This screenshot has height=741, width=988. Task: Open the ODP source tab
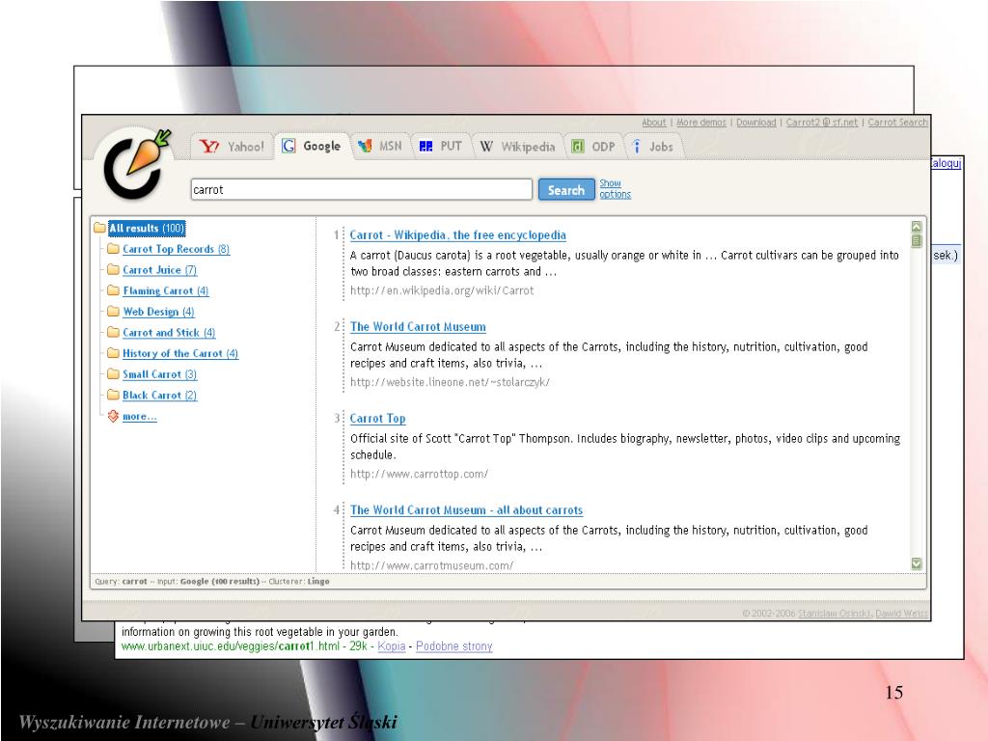point(593,147)
